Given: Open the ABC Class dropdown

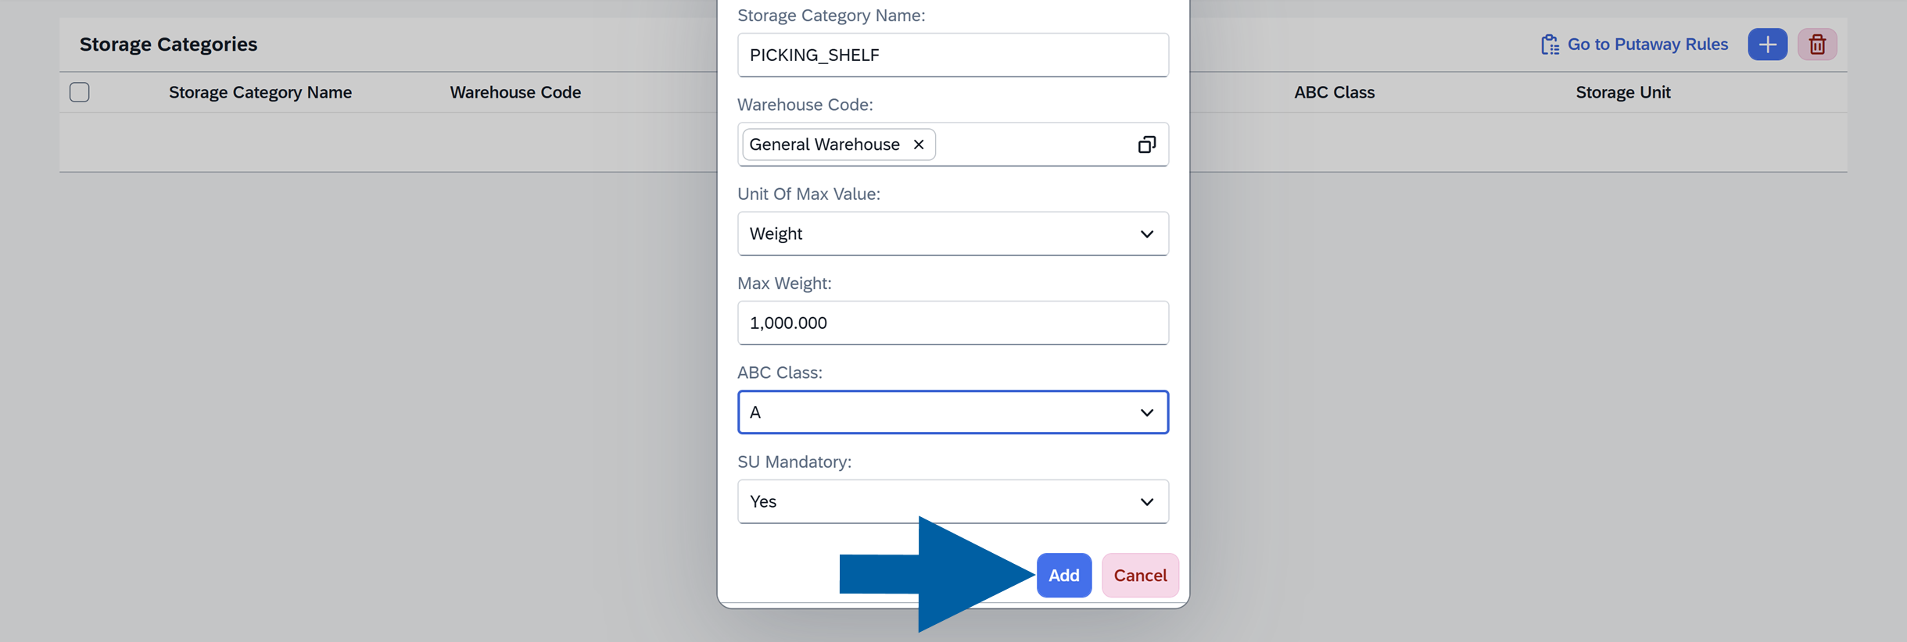Looking at the screenshot, I should (1146, 412).
